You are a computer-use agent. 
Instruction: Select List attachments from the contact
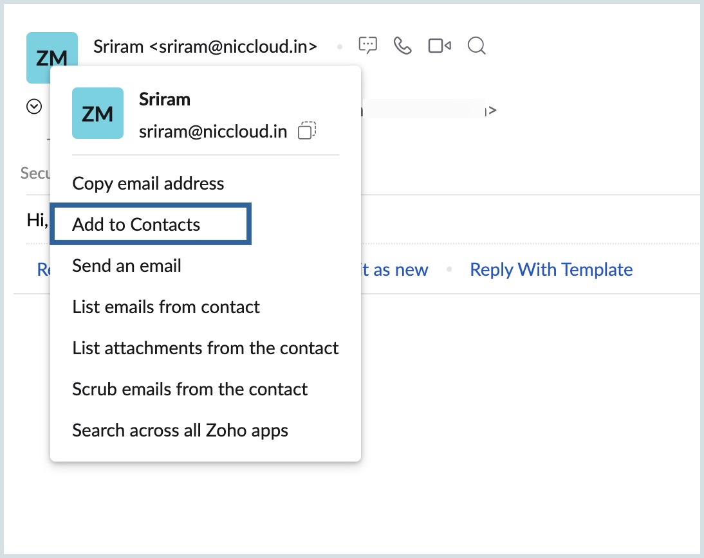coord(205,348)
